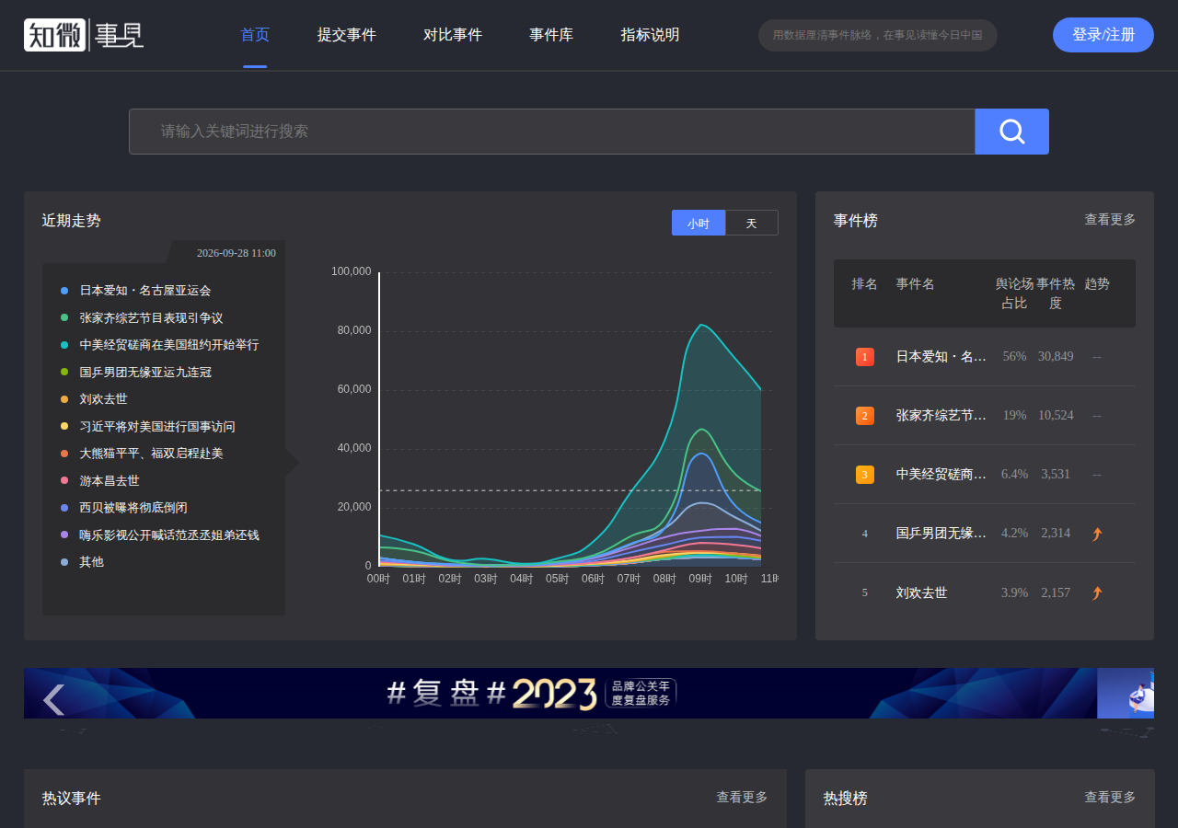Toggle the 刘欢去世 legend series
Screen dimensions: 1178x828
tap(94, 399)
